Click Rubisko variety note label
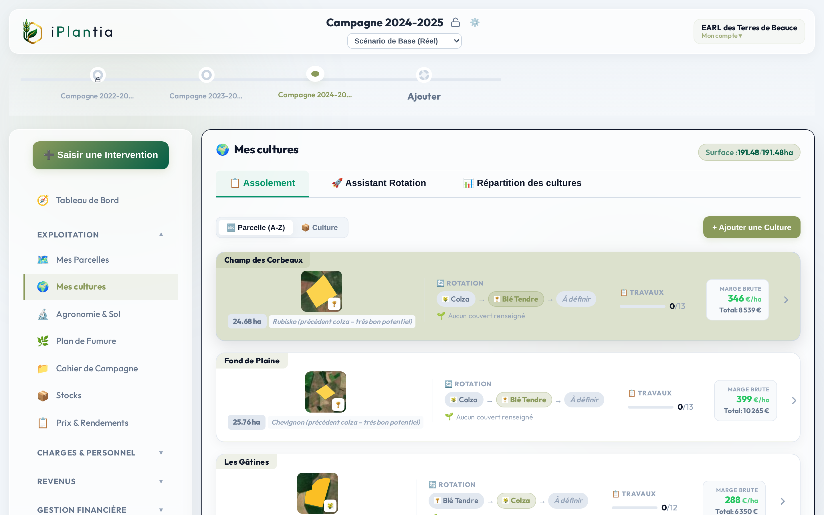The height and width of the screenshot is (515, 824). pos(342,322)
